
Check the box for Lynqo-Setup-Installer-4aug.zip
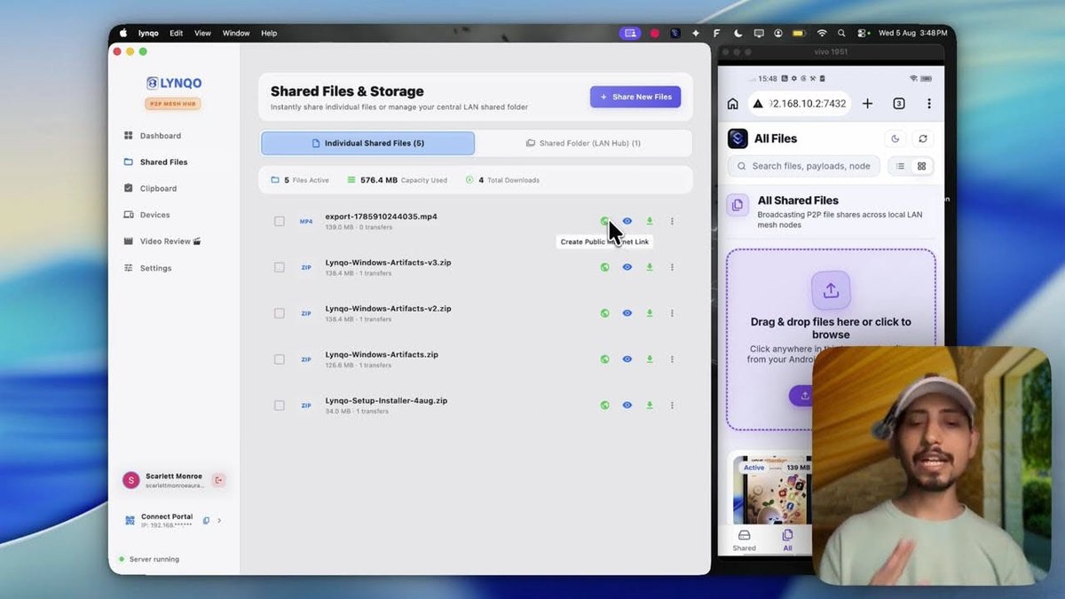pos(280,406)
